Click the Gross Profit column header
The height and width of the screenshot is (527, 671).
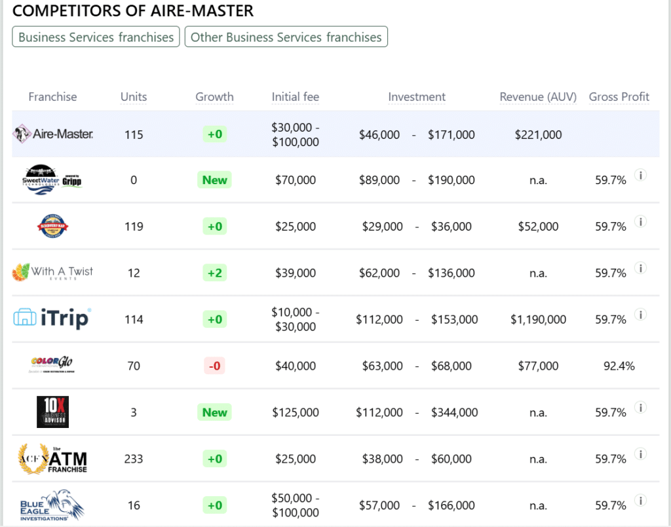619,97
